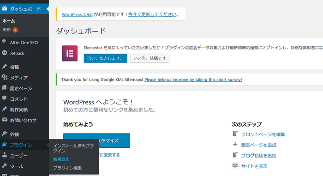
Task: Click the wrench icon beside ツール
Action: click(5, 166)
